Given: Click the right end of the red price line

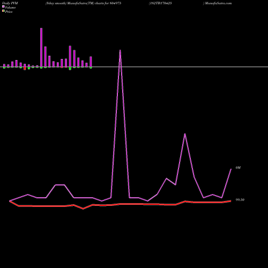Looking at the screenshot, I should point(230,201).
